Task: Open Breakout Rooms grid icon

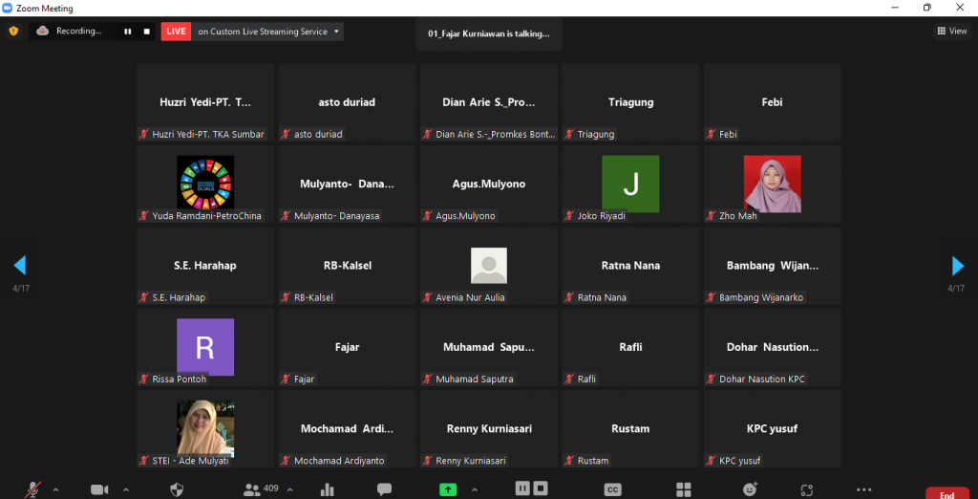Action: [684, 489]
